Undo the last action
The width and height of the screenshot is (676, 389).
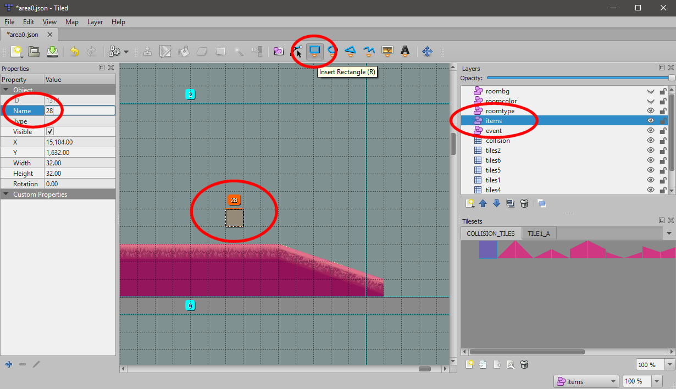tap(74, 51)
